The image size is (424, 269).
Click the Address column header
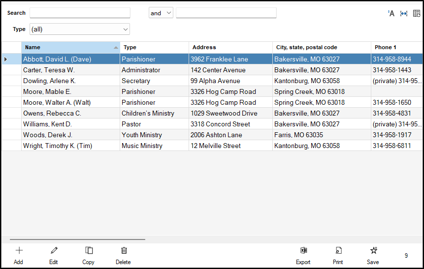tap(230, 47)
